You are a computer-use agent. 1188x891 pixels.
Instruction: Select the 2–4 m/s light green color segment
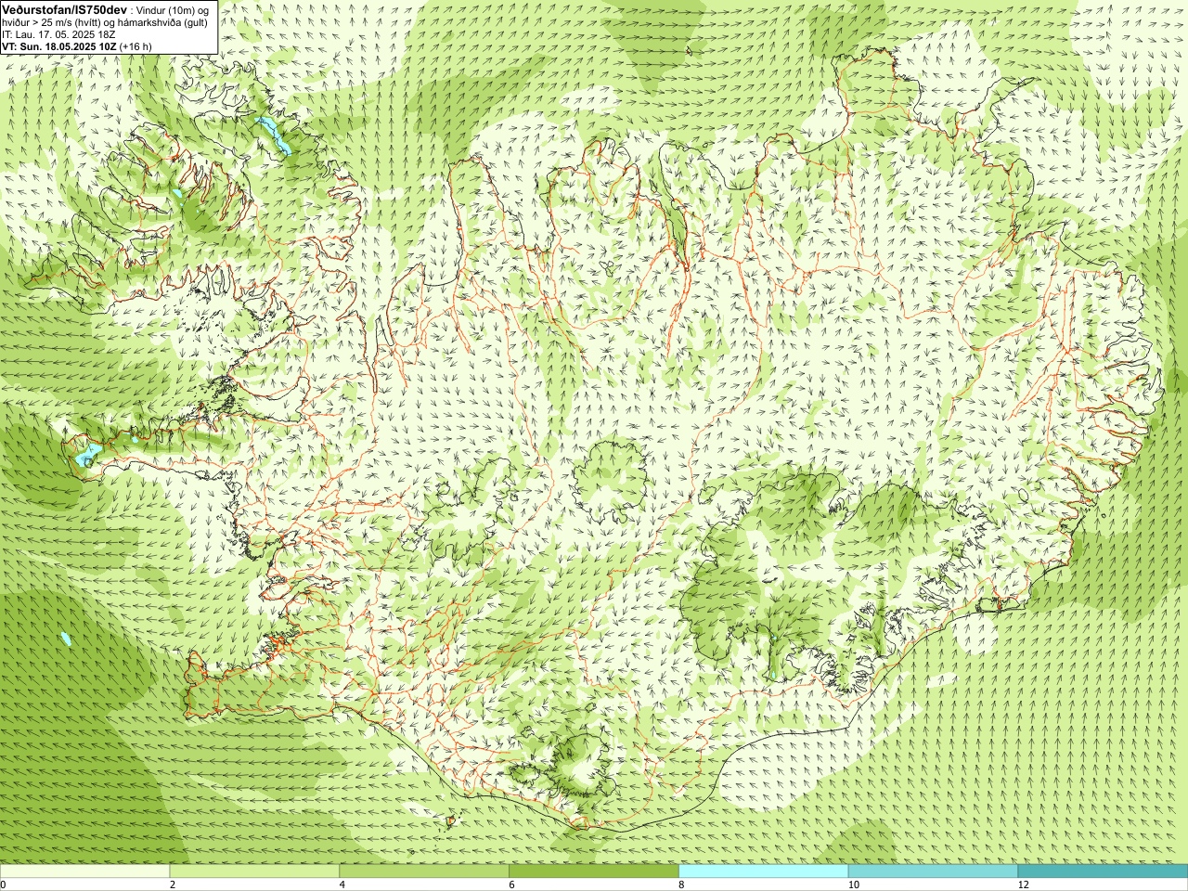coord(254,872)
